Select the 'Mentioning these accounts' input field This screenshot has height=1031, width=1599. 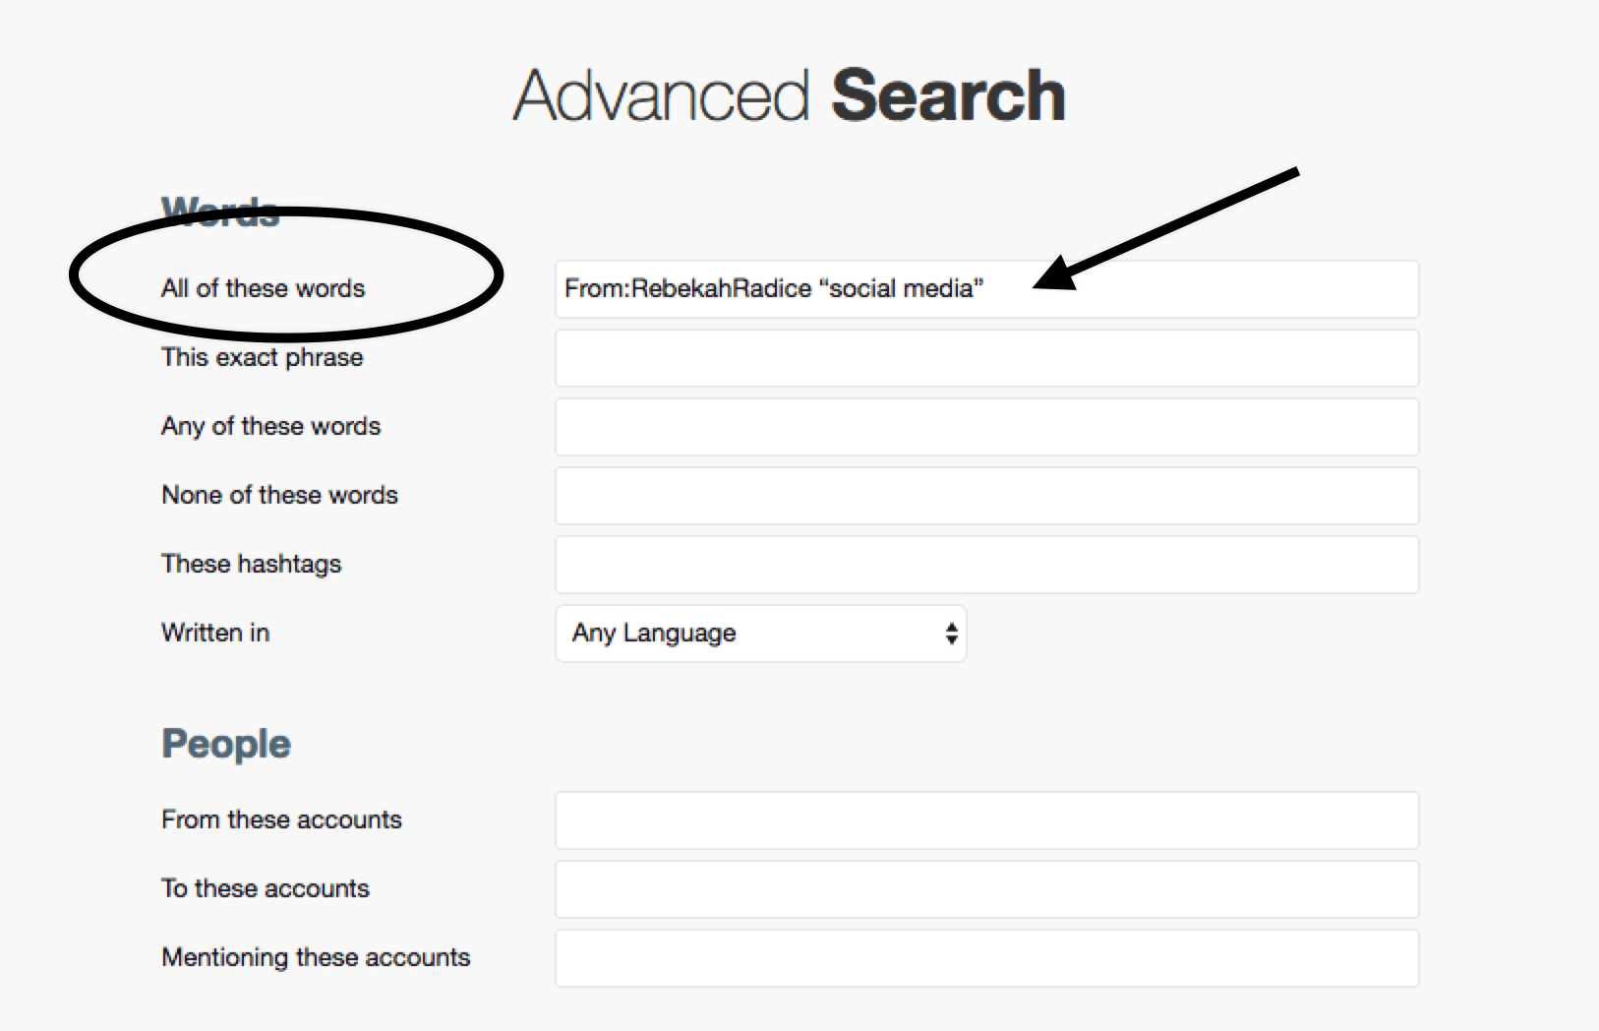[x=986, y=958]
